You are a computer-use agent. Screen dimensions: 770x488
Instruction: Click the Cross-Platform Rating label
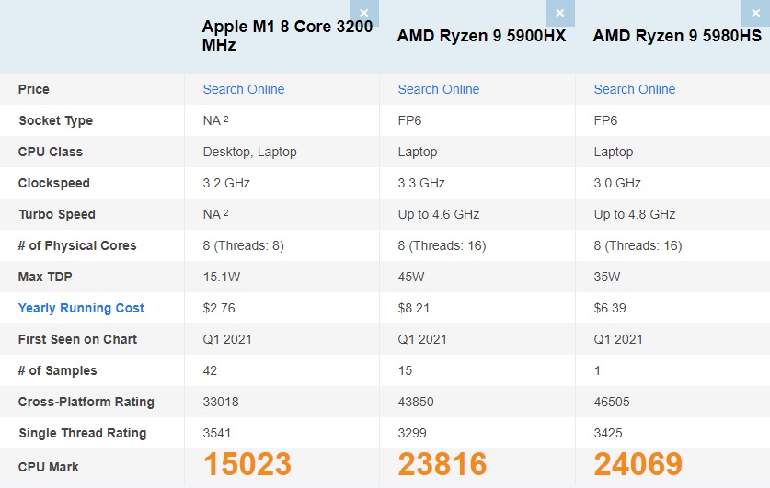tap(86, 403)
